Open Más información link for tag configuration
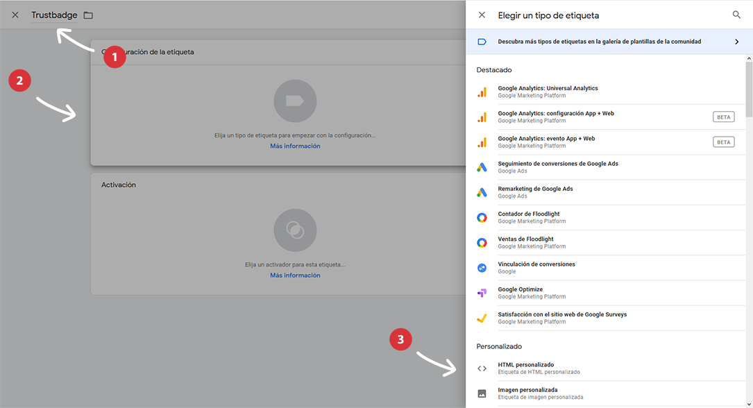753x408 pixels. point(295,146)
